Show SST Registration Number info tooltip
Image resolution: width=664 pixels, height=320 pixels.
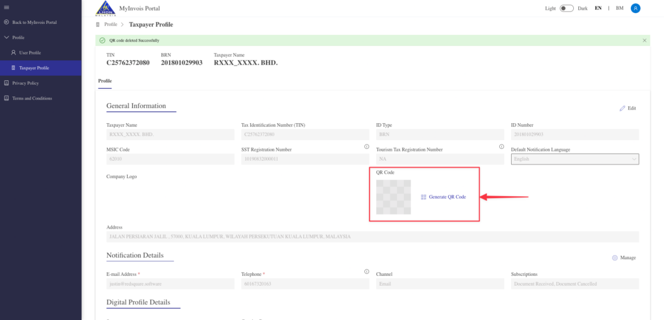366,147
